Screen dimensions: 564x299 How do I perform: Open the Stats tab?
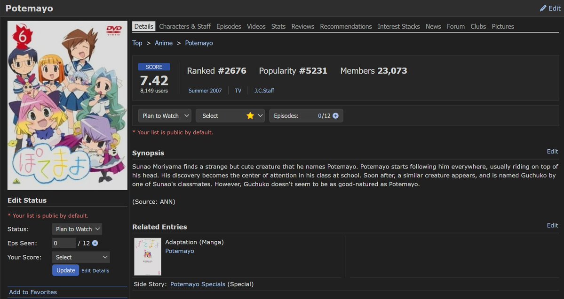tap(278, 26)
